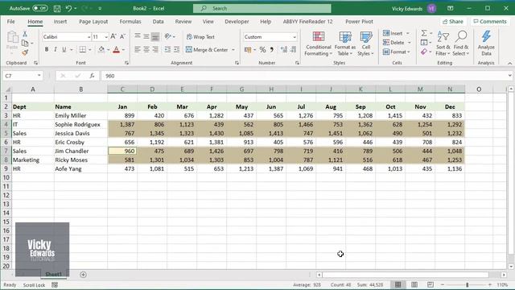The image size is (515, 290).
Task: Click the Cut scissors icon
Action: (25, 34)
